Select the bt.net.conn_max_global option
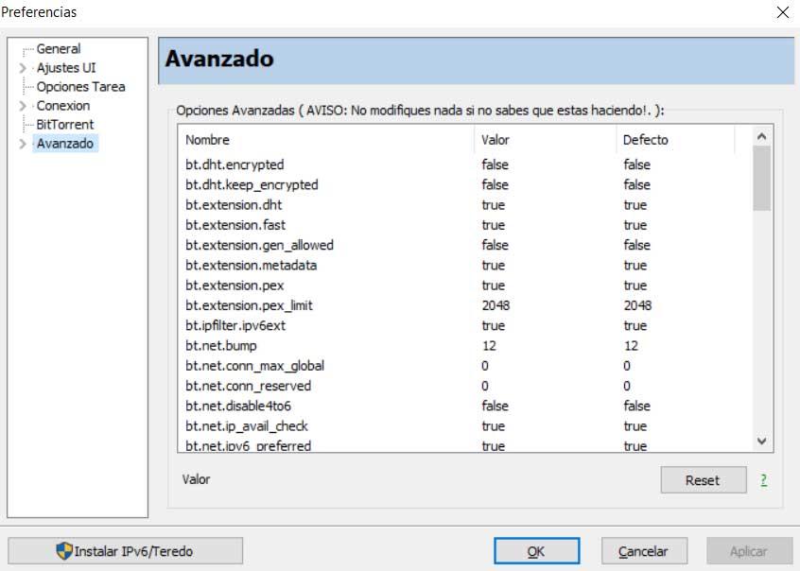 [465, 366]
